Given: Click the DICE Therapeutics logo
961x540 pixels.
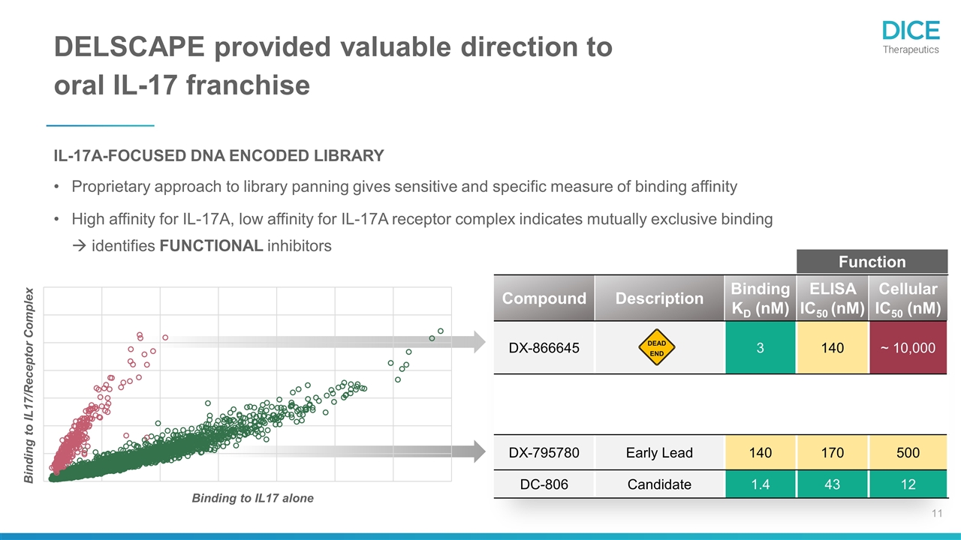Looking at the screenshot, I should [911, 37].
